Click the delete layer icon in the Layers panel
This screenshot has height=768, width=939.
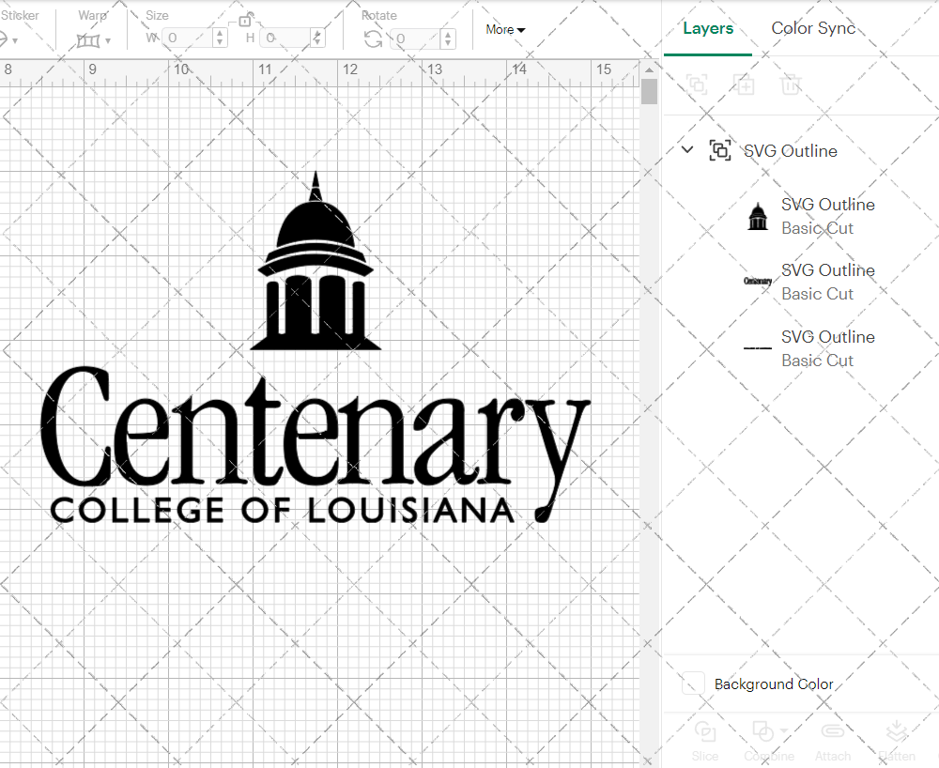coord(791,84)
